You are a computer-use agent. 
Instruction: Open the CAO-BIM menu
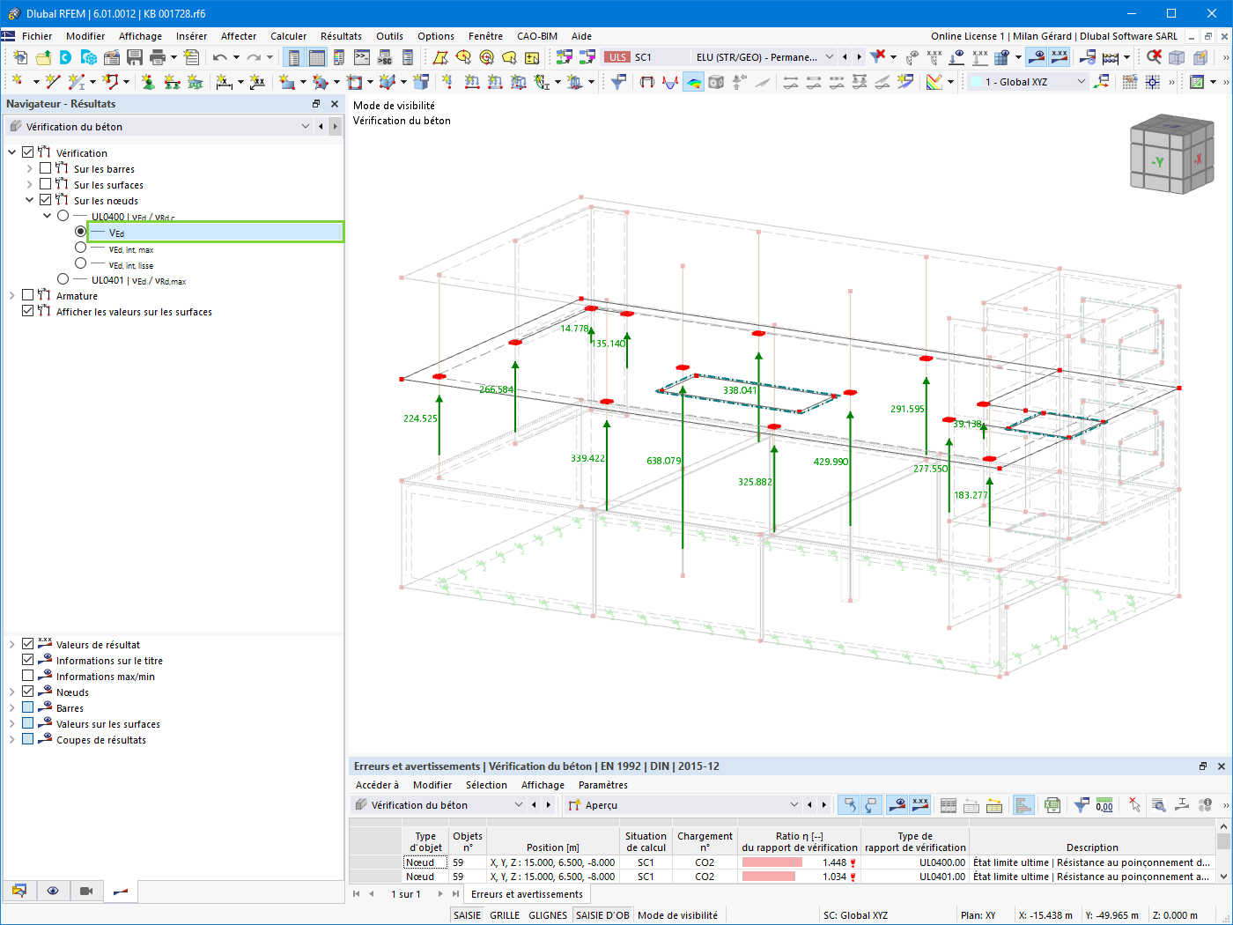coord(537,36)
